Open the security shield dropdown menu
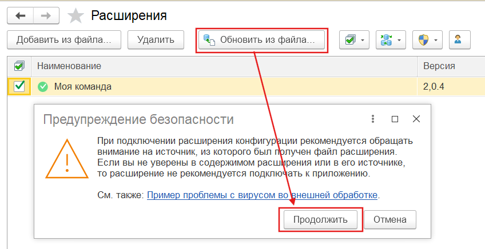485x249 pixels. 428,40
